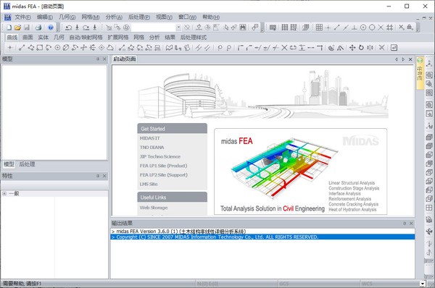
Task: Select the rectangle curve tool
Action: [x=40, y=48]
